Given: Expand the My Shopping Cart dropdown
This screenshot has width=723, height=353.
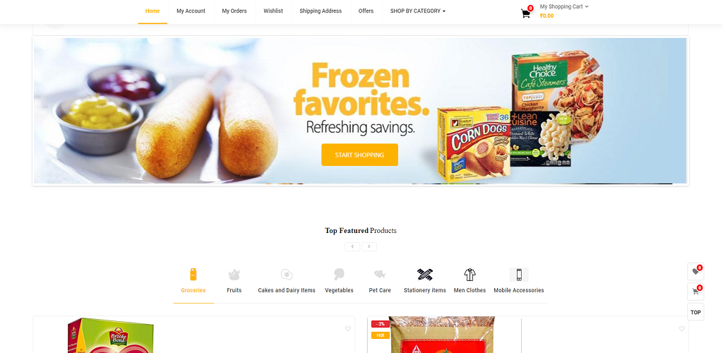Looking at the screenshot, I should pos(564,6).
